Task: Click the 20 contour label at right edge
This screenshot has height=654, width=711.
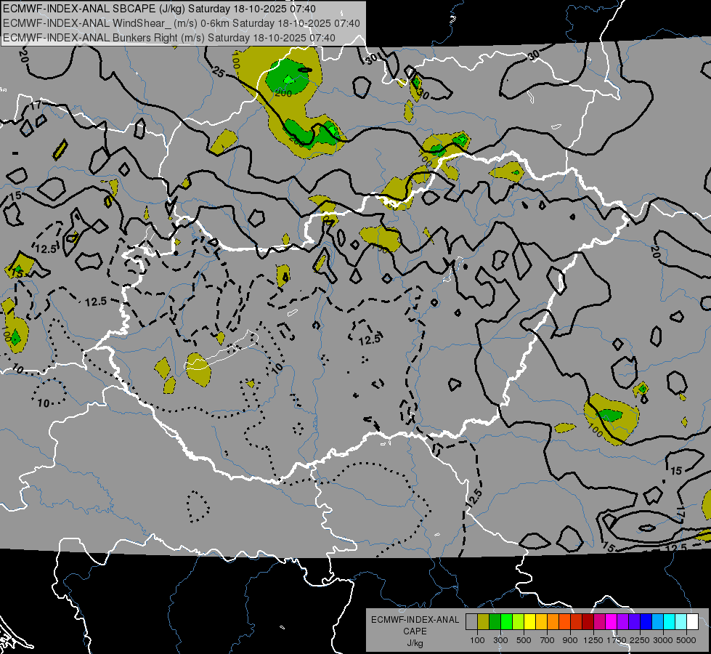Action: 654,252
